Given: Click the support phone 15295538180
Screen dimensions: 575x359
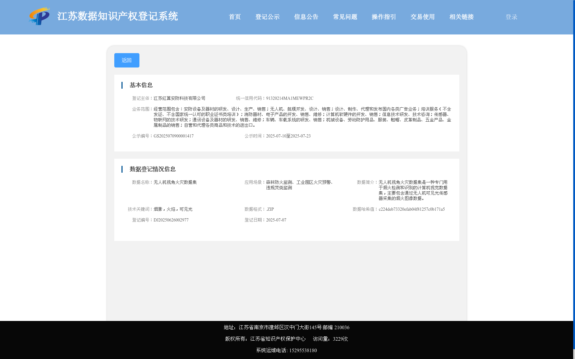Looking at the screenshot, I should tap(303, 350).
